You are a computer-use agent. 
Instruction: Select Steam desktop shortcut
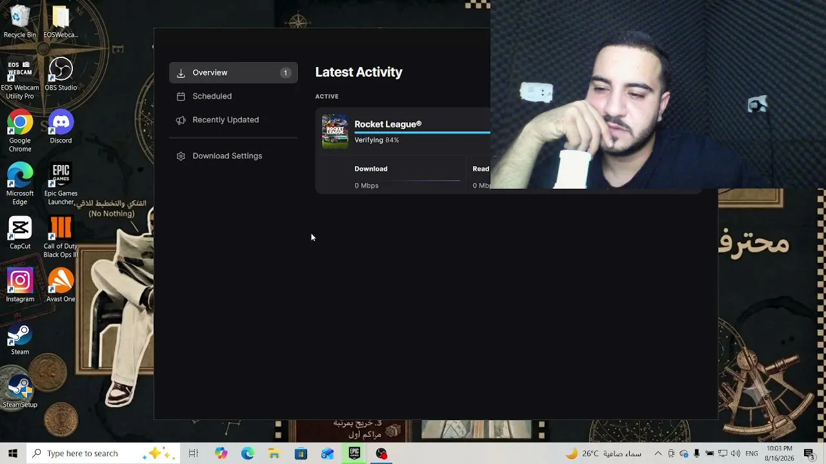20,339
